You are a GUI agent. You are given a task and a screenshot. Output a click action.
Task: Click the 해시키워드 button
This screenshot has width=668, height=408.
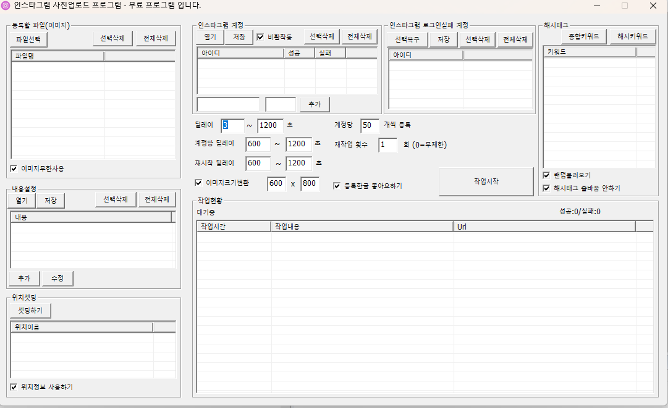[633, 36]
